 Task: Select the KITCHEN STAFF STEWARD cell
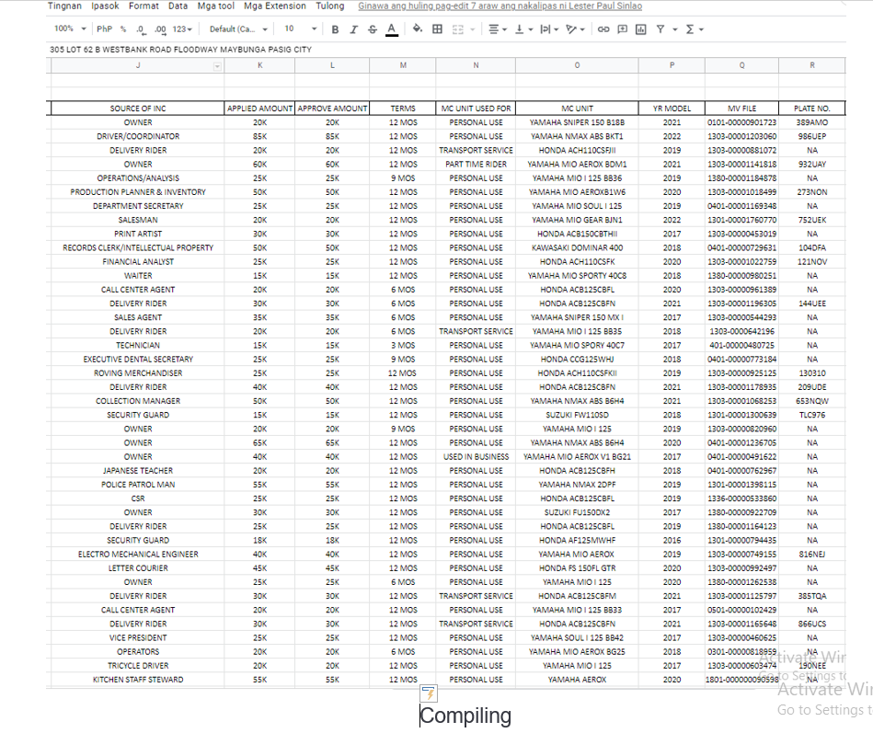[x=137, y=680]
